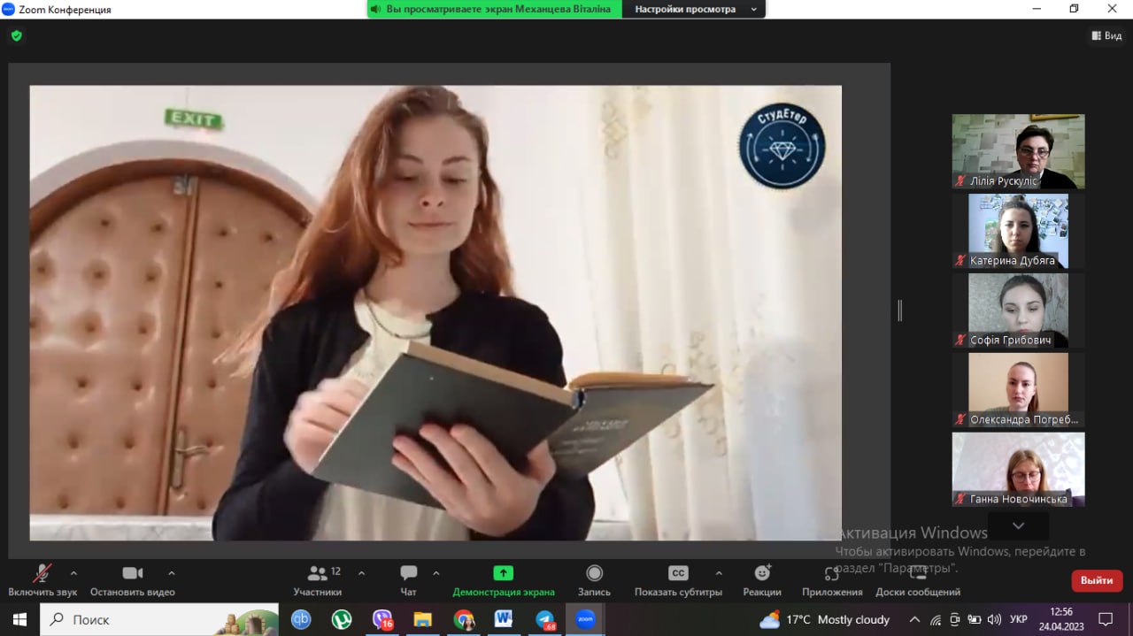
Task: Click the green encryption shield icon
Action: point(16,35)
